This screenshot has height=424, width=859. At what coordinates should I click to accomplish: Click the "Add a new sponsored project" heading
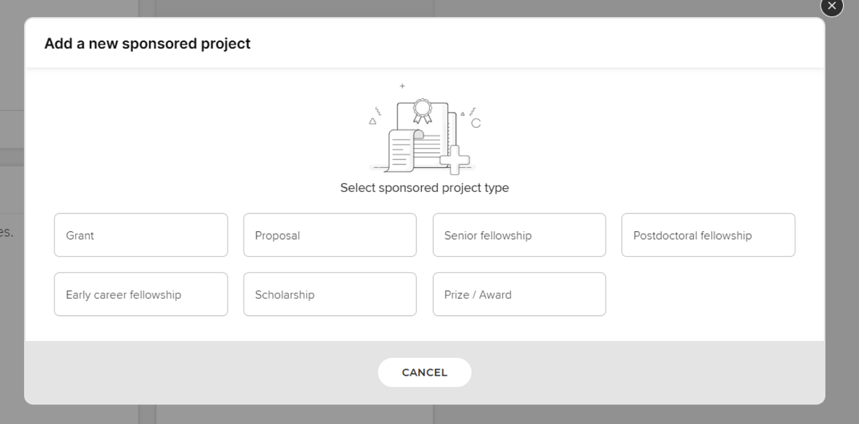(x=147, y=44)
